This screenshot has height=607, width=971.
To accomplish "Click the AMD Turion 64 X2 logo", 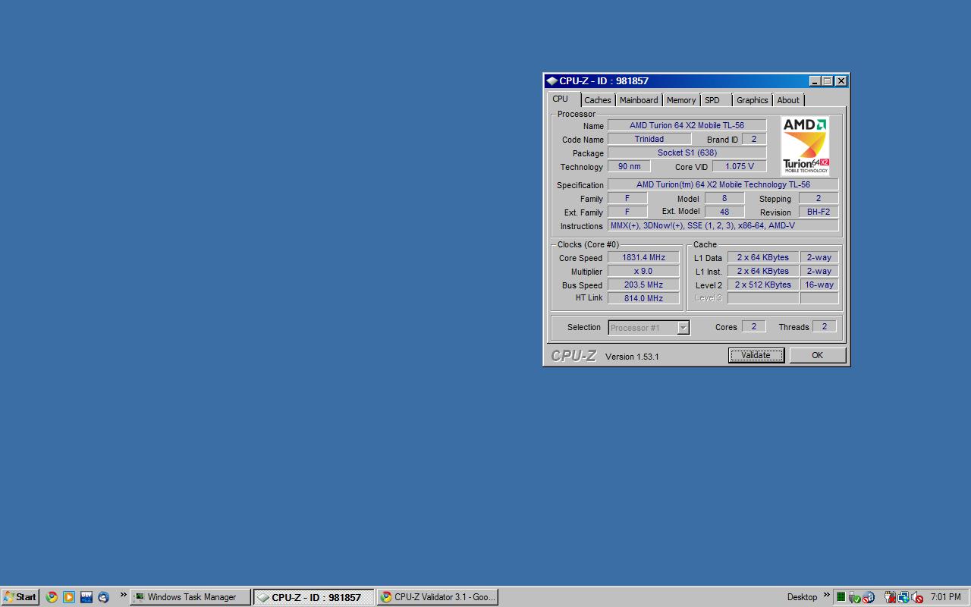I will click(x=805, y=146).
